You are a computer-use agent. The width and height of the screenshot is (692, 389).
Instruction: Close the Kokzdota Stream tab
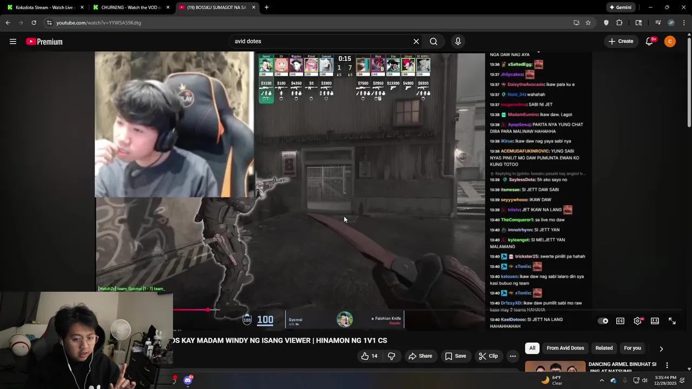click(x=82, y=8)
